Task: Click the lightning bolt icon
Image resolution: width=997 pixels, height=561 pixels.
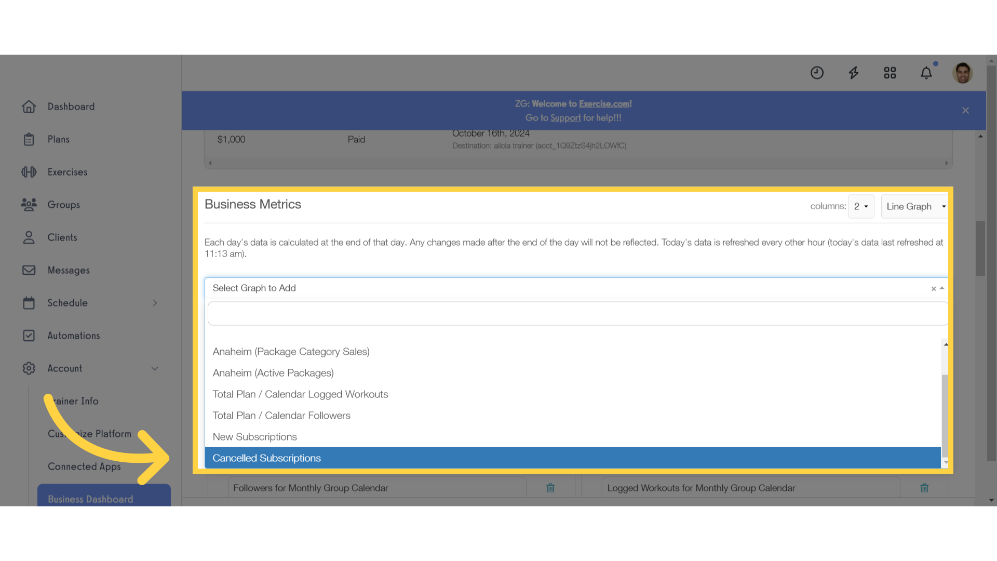Action: 854,73
